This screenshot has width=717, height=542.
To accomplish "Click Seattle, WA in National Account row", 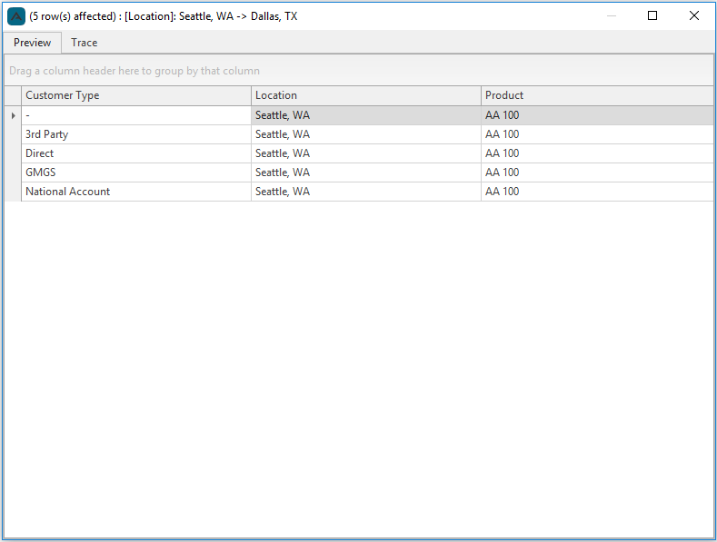I will [366, 192].
